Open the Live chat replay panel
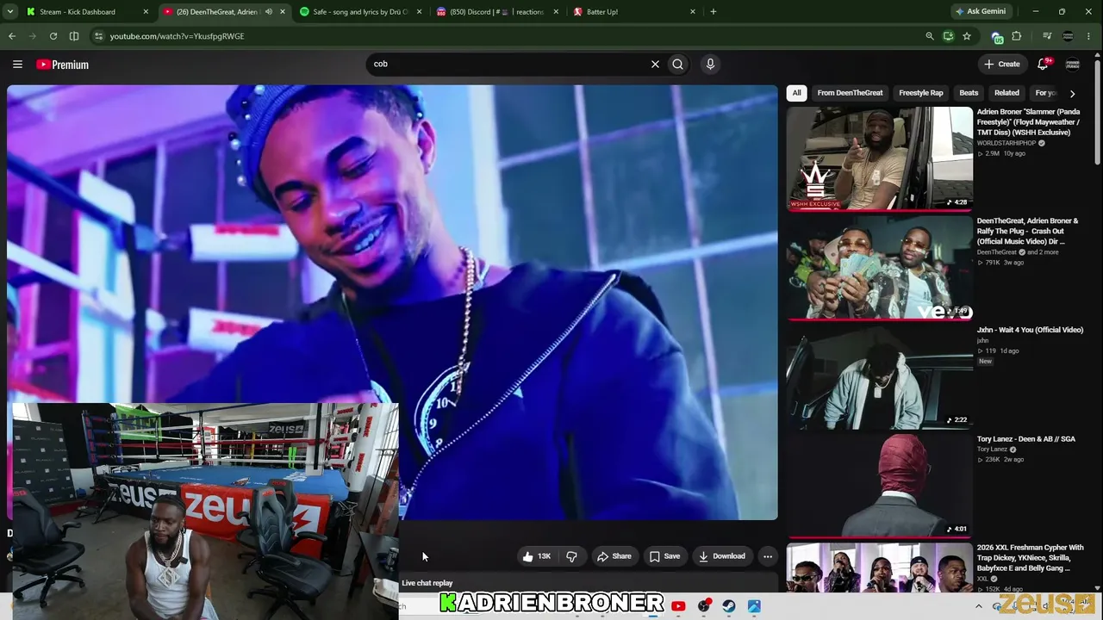Viewport: 1103px width, 620px height. [427, 583]
